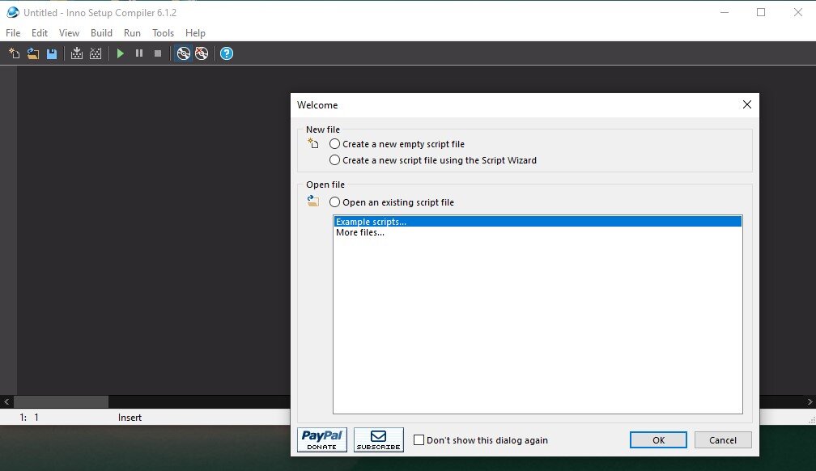Screen dimensions: 816x471
Task: Open the Run menu
Action: (x=132, y=33)
